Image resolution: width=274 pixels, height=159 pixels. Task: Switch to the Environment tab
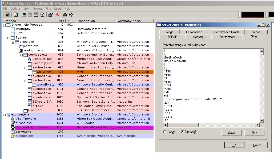[x=227, y=37]
